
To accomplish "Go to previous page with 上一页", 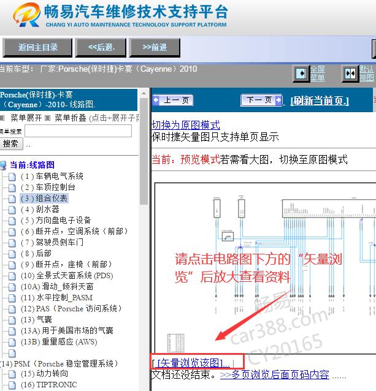I will [x=172, y=101].
